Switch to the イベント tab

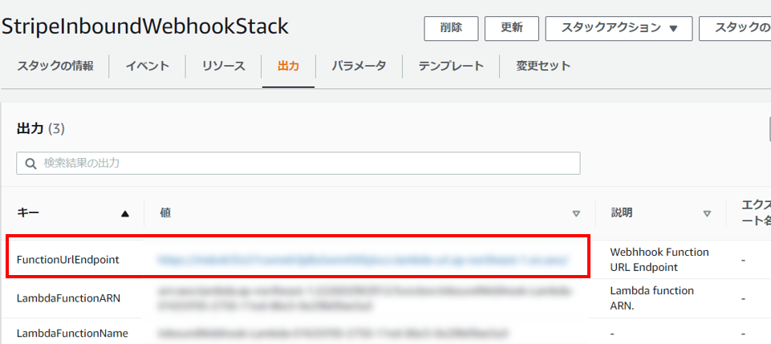pyautogui.click(x=147, y=67)
